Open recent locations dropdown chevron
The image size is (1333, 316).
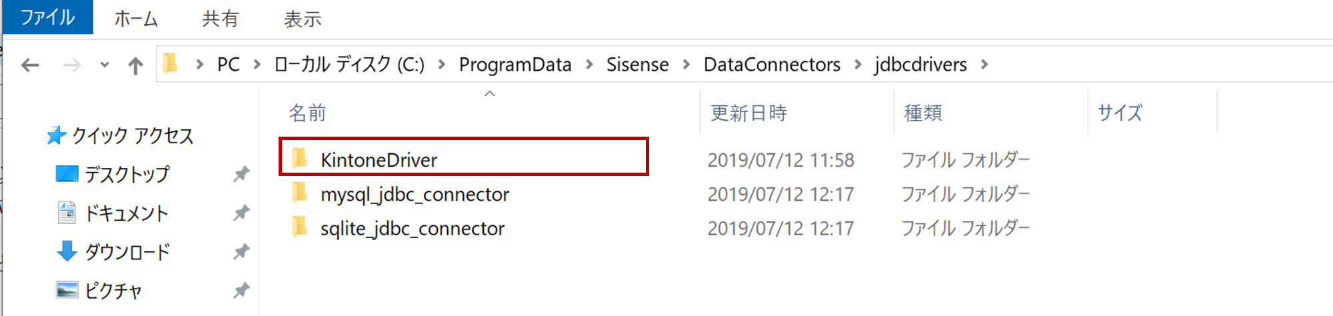click(105, 65)
